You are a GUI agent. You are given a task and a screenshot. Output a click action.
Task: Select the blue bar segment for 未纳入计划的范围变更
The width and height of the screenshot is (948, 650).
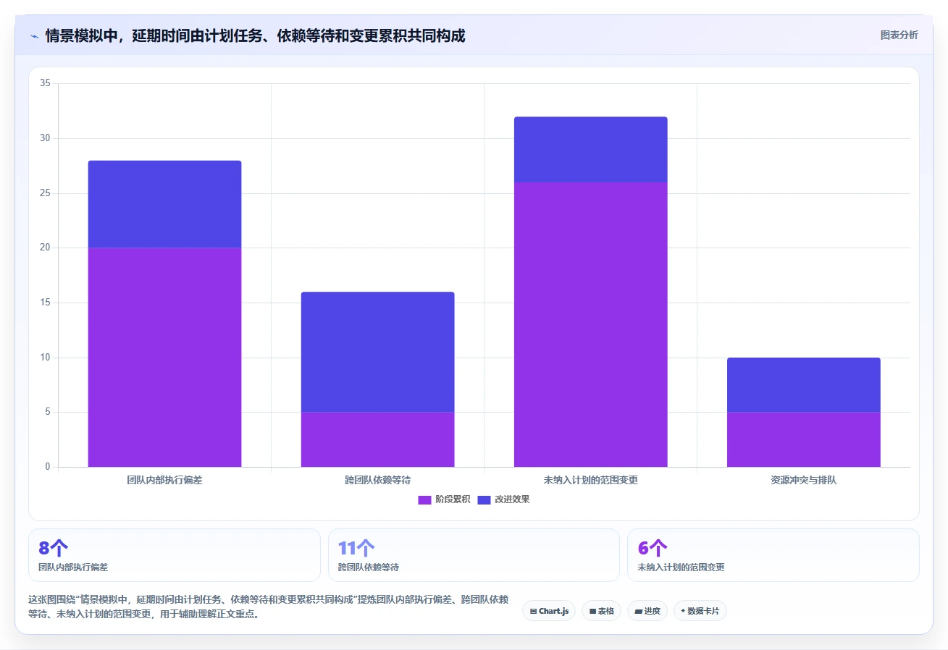tap(590, 149)
